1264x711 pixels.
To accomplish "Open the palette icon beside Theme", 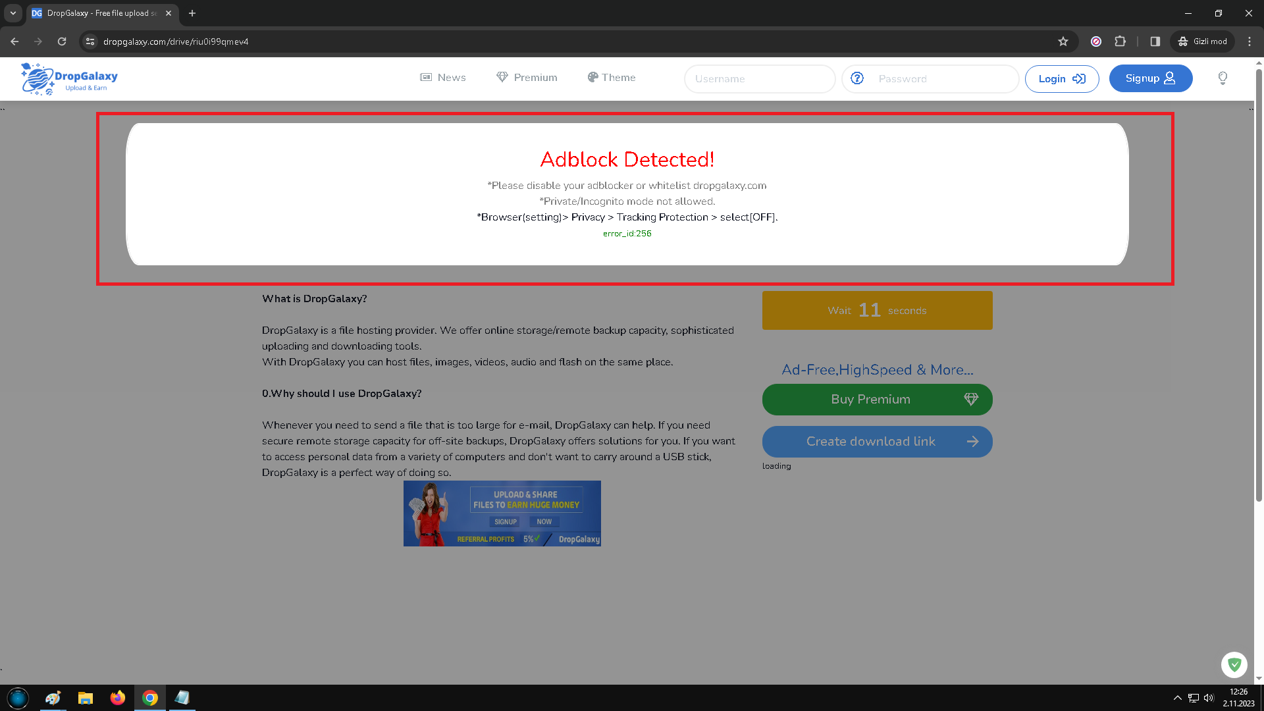I will click(x=592, y=77).
